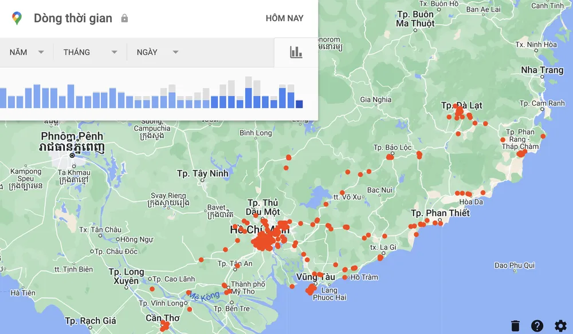The image size is (573, 334).
Task: Click the Nha Trang city label
Action: pyautogui.click(x=541, y=70)
